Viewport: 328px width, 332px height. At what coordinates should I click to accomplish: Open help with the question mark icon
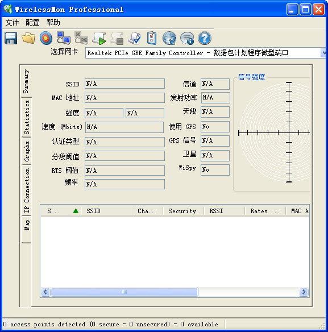tap(205, 38)
